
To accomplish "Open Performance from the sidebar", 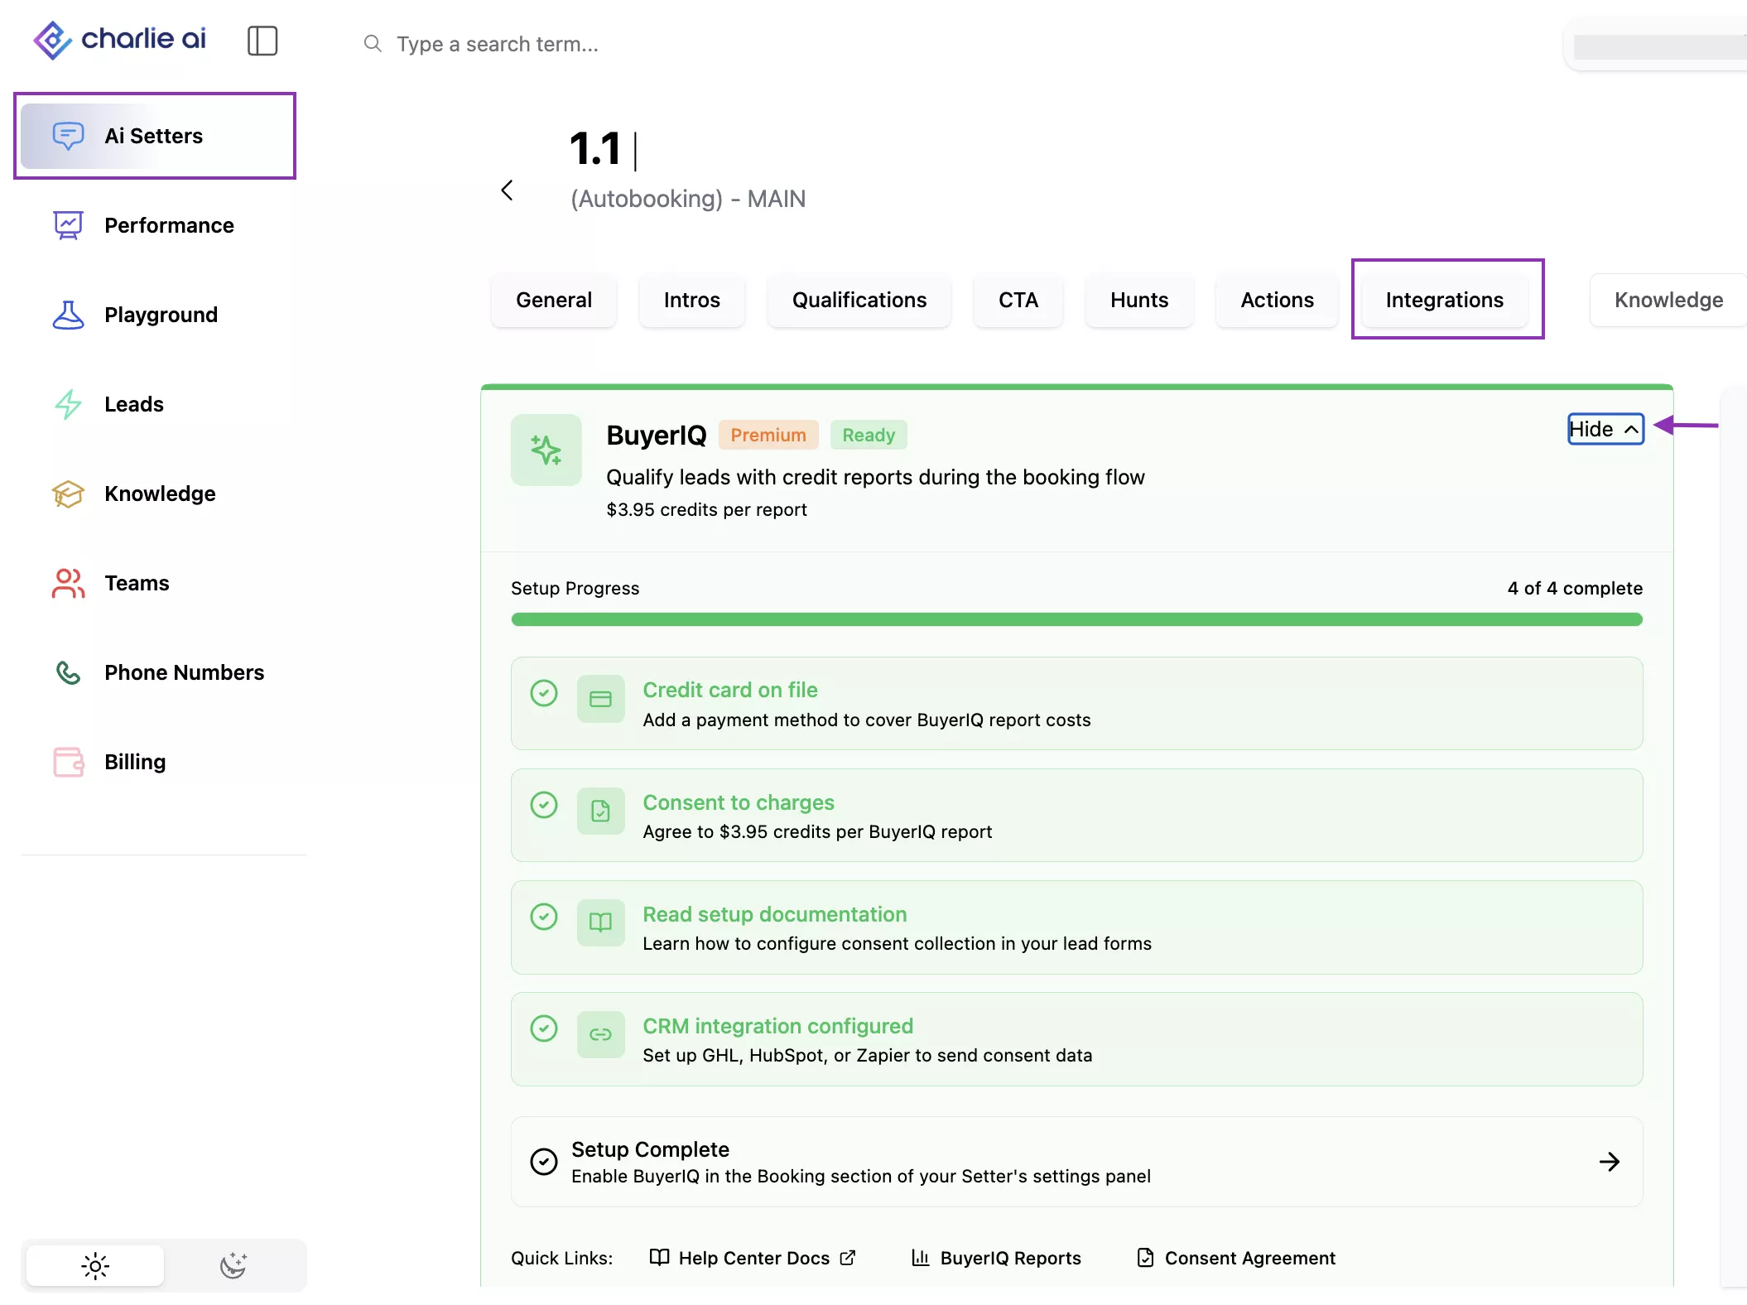I will click(168, 225).
